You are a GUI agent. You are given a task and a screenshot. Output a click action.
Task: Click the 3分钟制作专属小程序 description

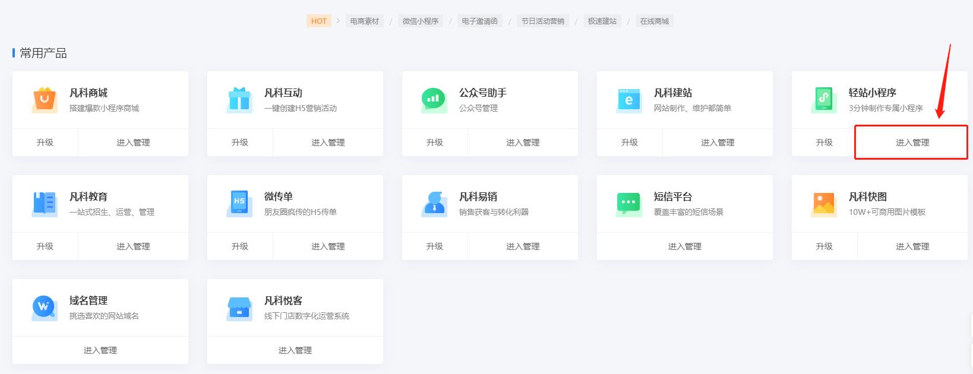886,108
